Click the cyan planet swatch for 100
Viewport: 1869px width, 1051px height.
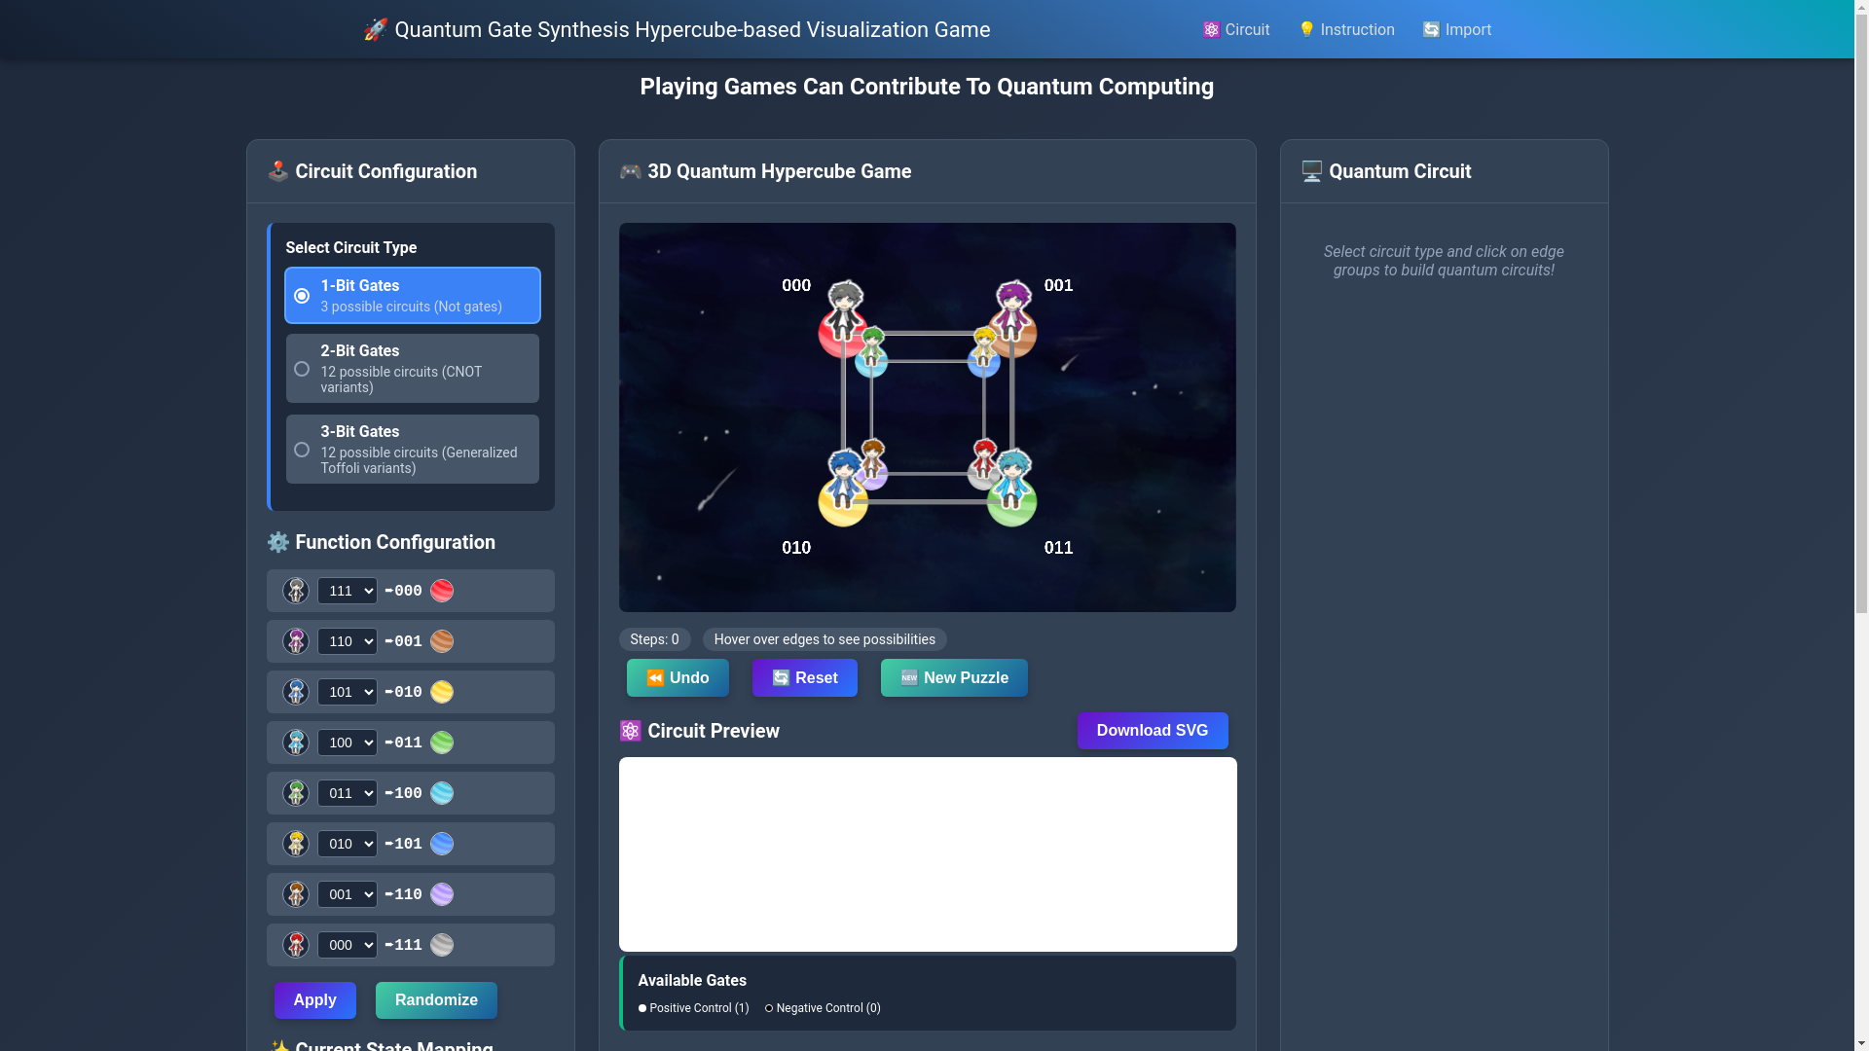pyautogui.click(x=442, y=793)
